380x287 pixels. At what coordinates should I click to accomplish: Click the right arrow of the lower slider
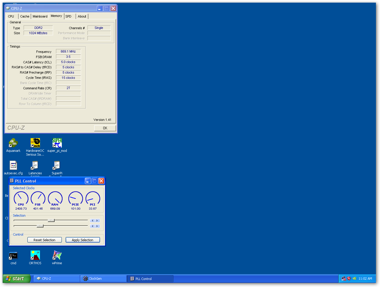pyautogui.click(x=97, y=226)
